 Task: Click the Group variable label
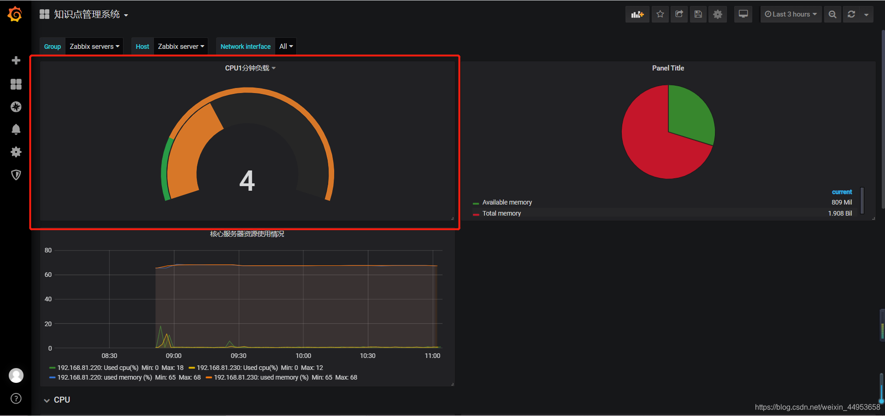click(53, 47)
